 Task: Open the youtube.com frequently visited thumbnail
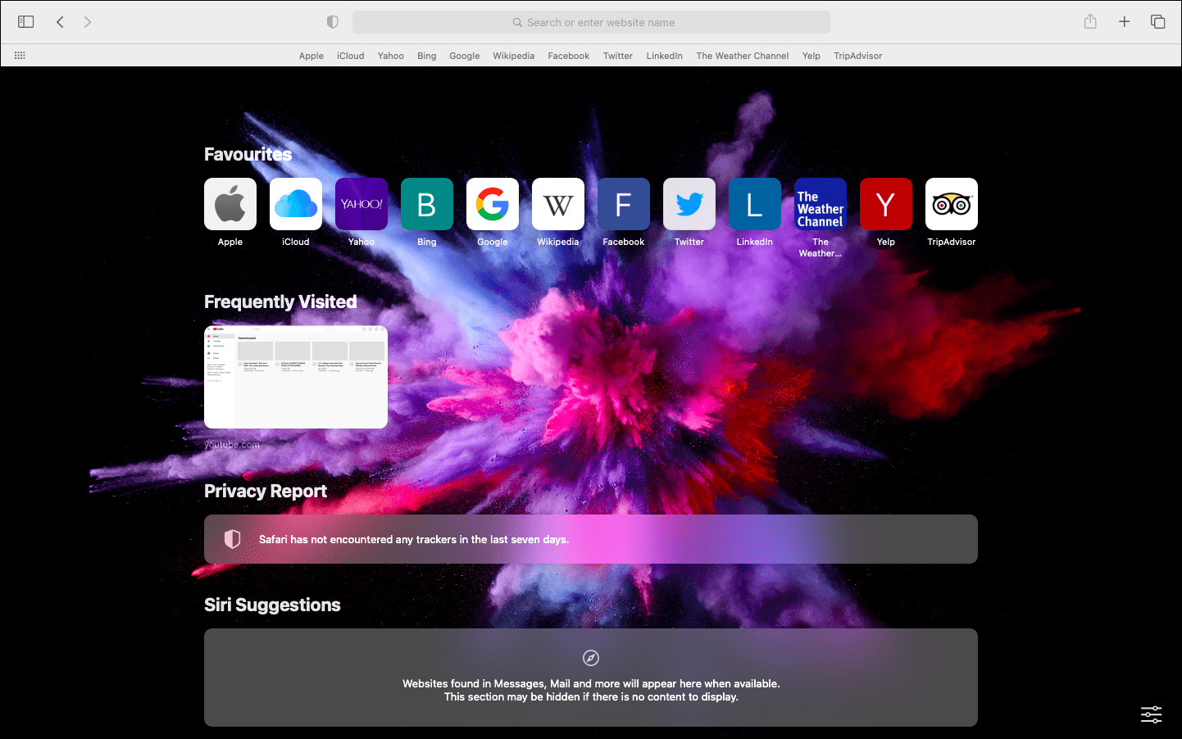(296, 376)
